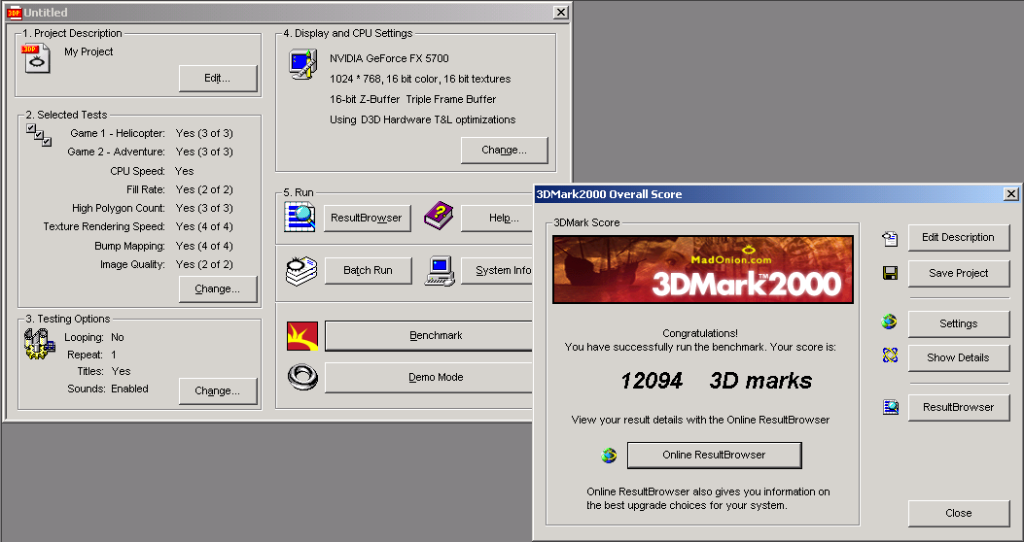Click the 3DP icon in Untitled title bar

point(15,12)
